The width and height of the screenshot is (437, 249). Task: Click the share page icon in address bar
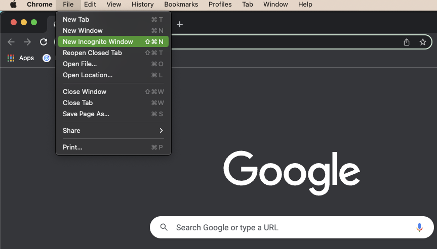pyautogui.click(x=407, y=42)
